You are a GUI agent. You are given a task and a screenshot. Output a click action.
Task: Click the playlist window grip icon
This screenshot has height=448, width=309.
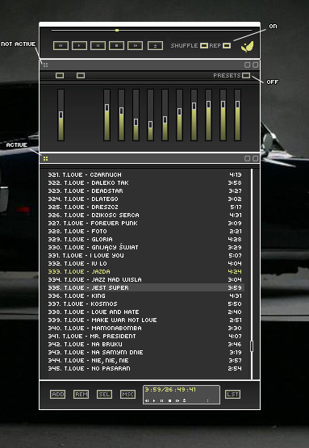(x=45, y=158)
